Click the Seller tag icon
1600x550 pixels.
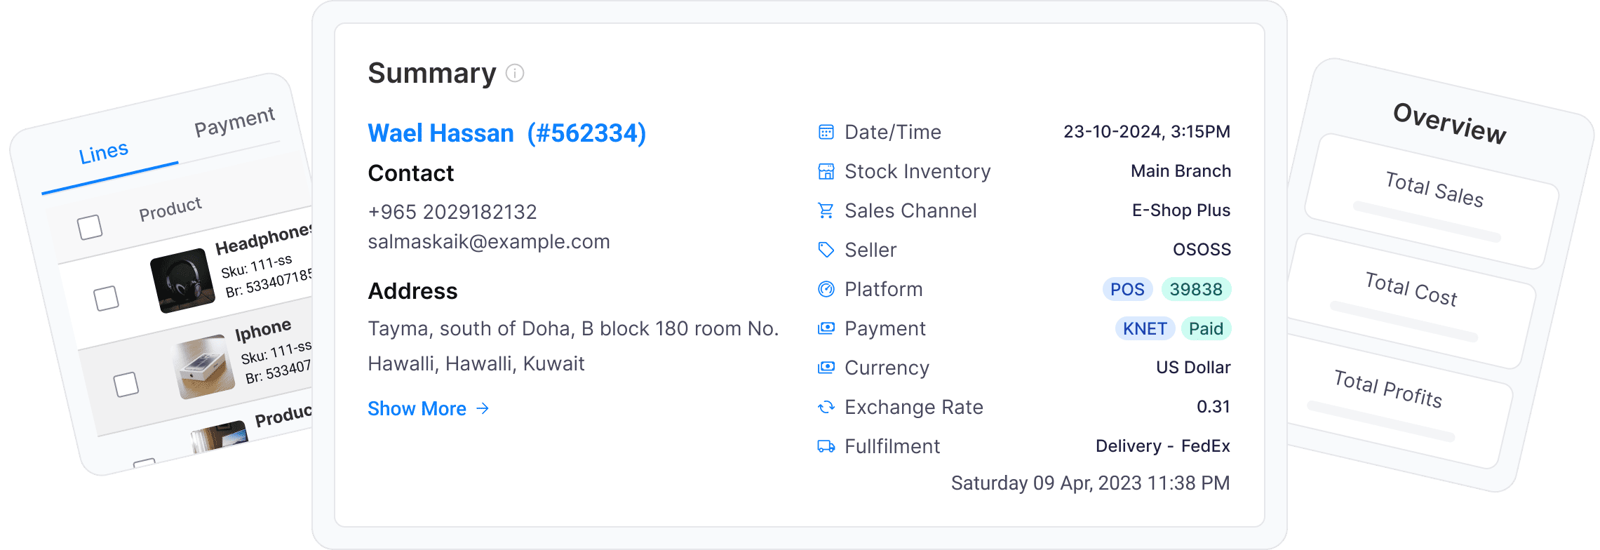[x=826, y=250]
